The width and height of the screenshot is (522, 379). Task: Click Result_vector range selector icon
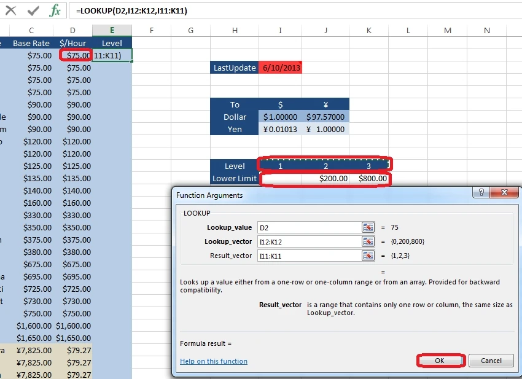[x=368, y=256]
